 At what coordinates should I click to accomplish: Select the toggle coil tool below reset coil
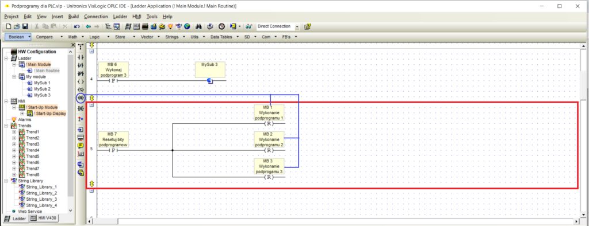80,108
